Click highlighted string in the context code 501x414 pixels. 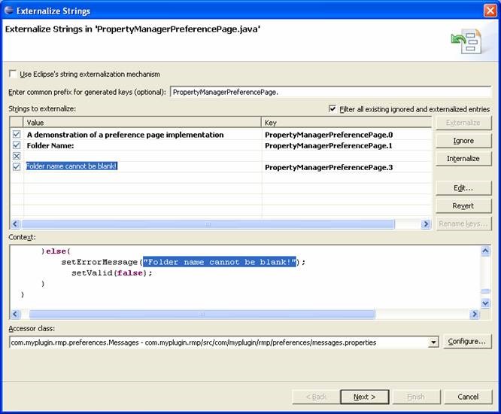pos(220,262)
